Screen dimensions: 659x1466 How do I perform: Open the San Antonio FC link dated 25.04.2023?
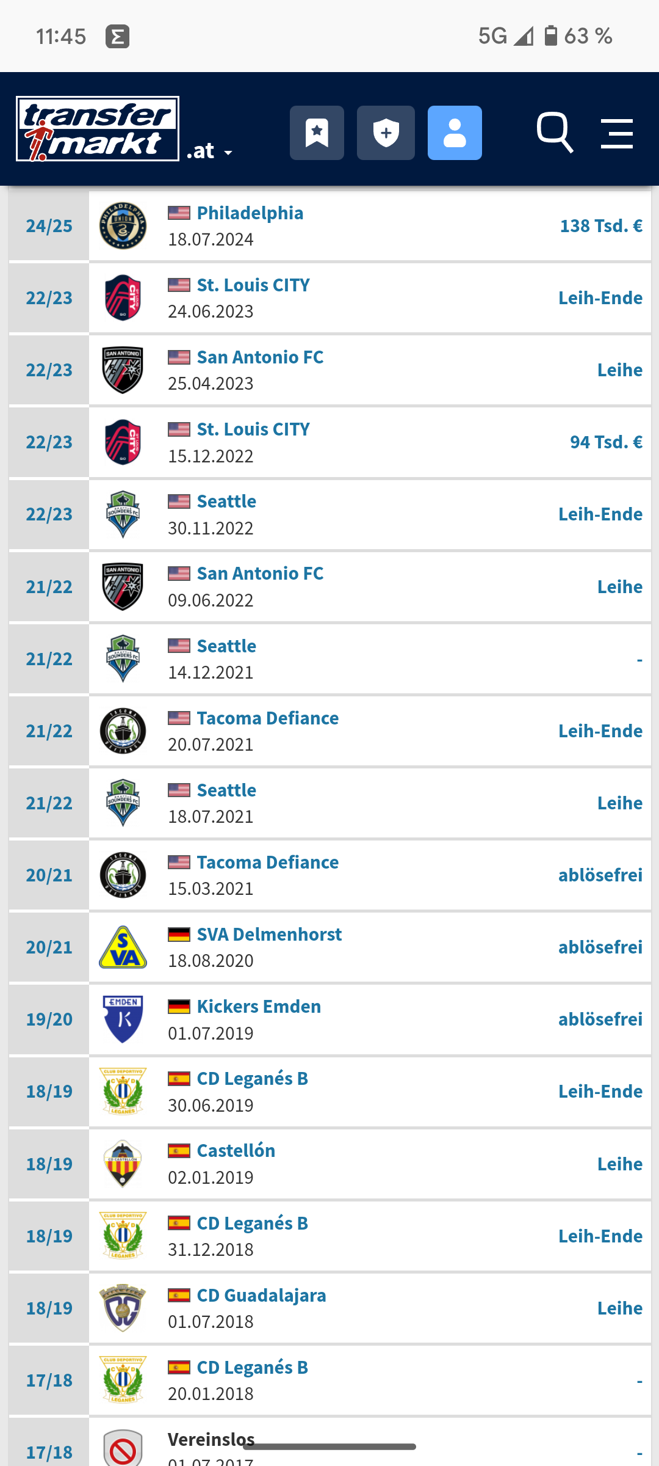point(260,357)
